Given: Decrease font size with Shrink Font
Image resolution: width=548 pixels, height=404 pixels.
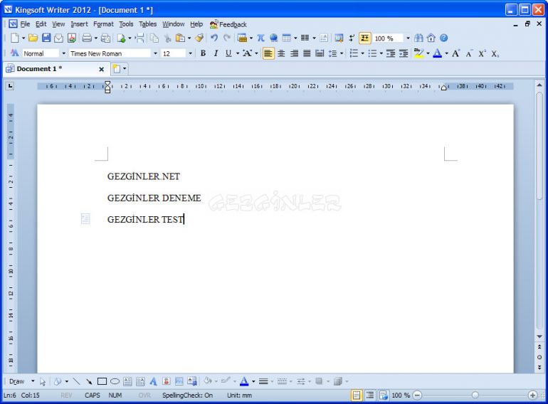Looking at the screenshot, I should [x=469, y=53].
